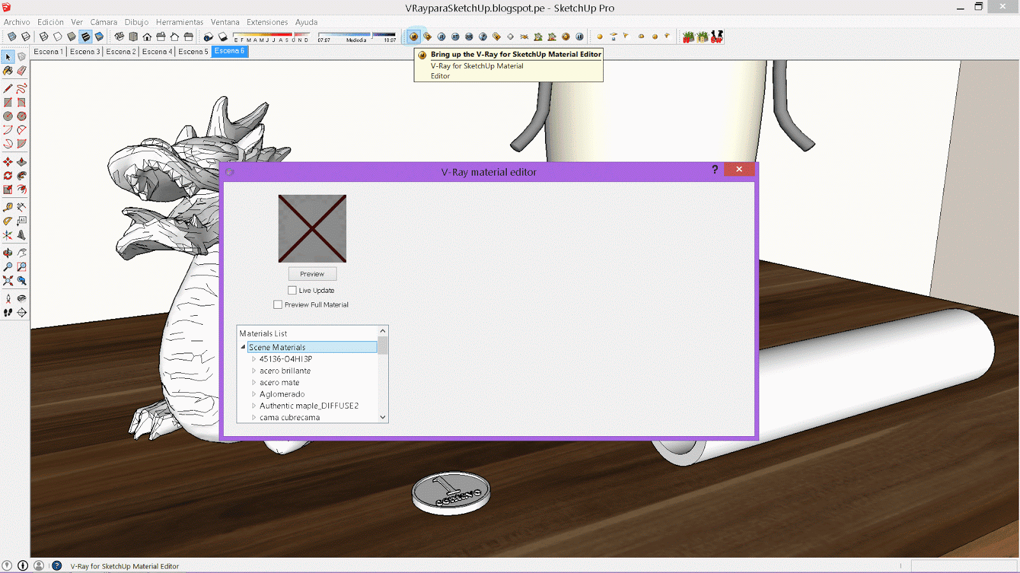
Task: Activate the Rectangle drawing tool
Action: pos(8,101)
